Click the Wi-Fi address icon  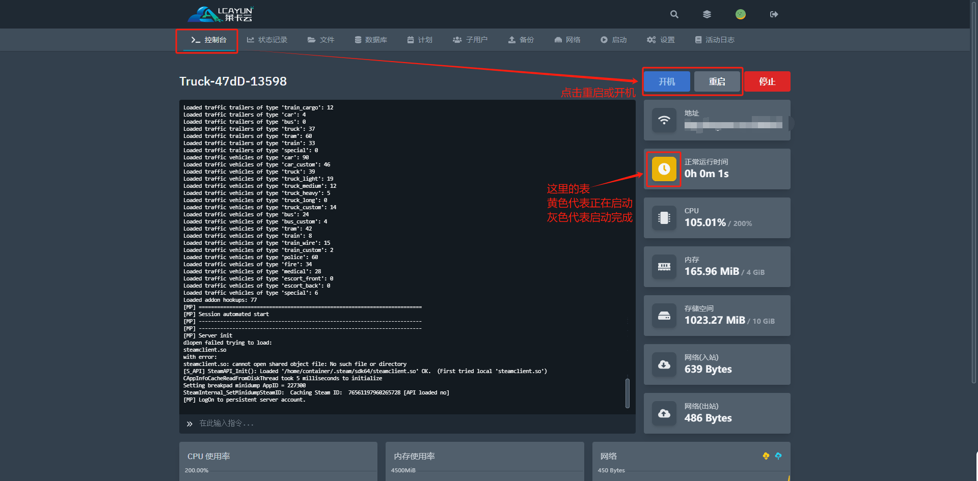tap(664, 120)
